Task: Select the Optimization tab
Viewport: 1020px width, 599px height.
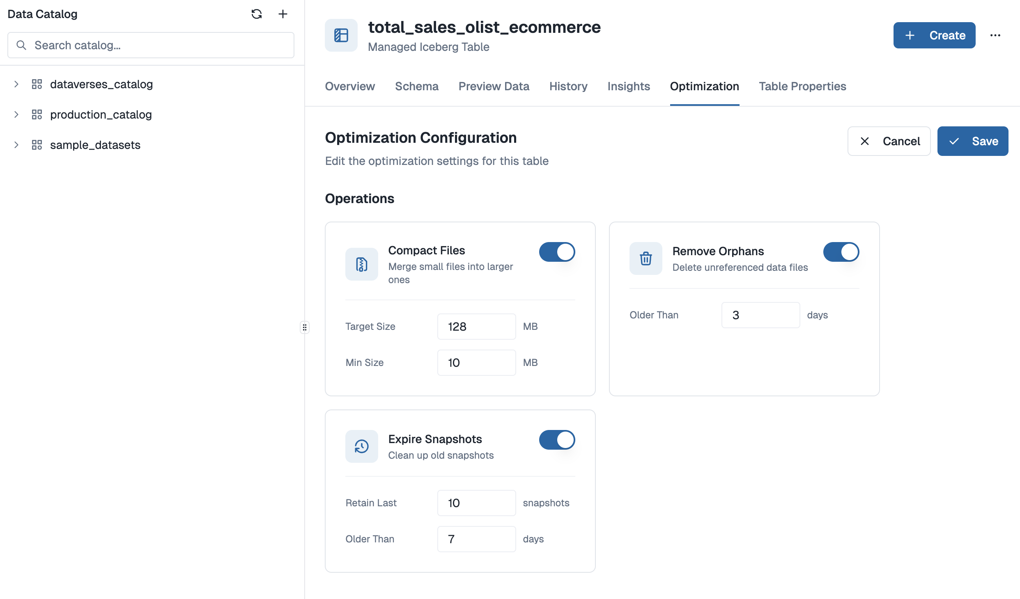Action: 705,86
